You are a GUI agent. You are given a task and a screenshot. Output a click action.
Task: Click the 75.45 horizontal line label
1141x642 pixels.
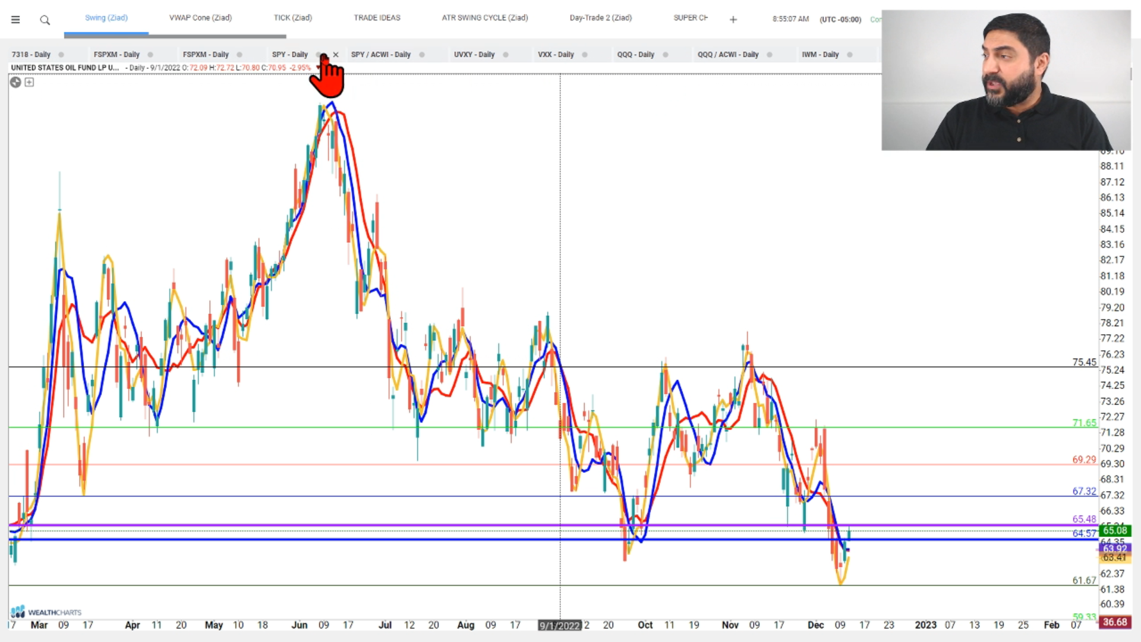click(x=1084, y=362)
